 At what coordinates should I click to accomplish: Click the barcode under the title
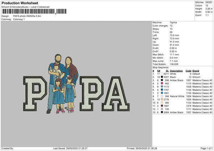click(34, 11)
